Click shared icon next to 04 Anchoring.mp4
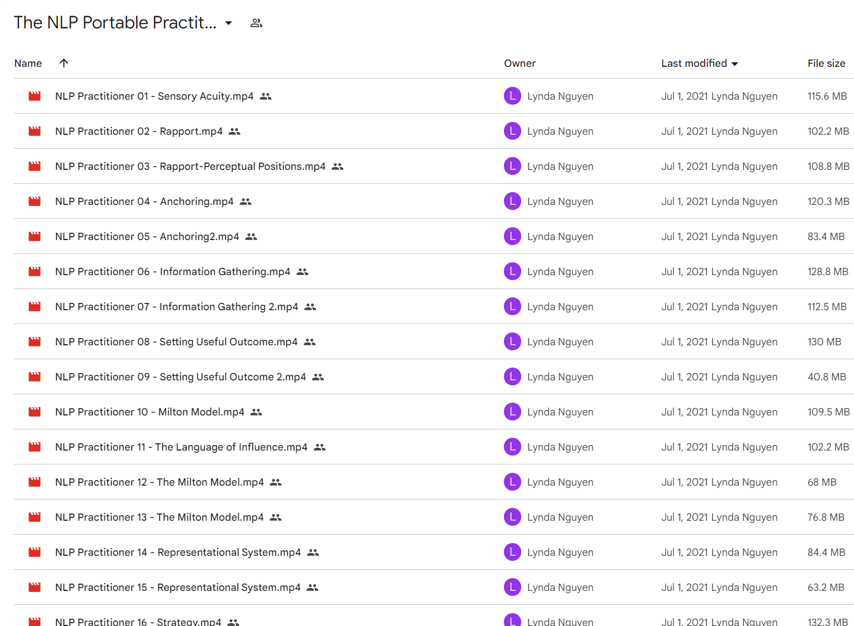Screen dimensions: 854x626 pyautogui.click(x=246, y=202)
